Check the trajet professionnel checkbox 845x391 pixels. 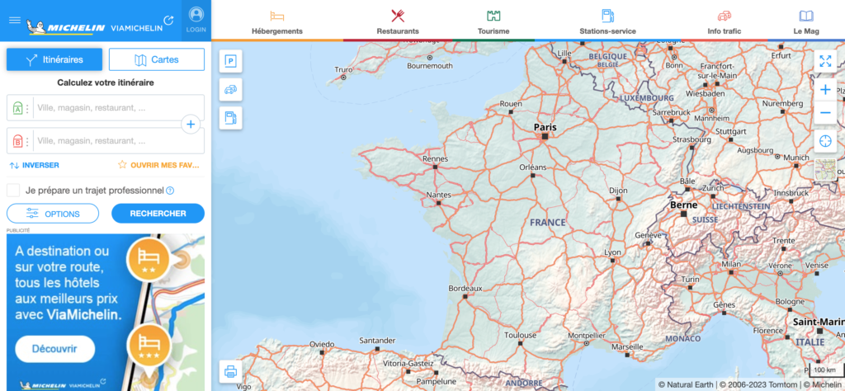pyautogui.click(x=13, y=190)
